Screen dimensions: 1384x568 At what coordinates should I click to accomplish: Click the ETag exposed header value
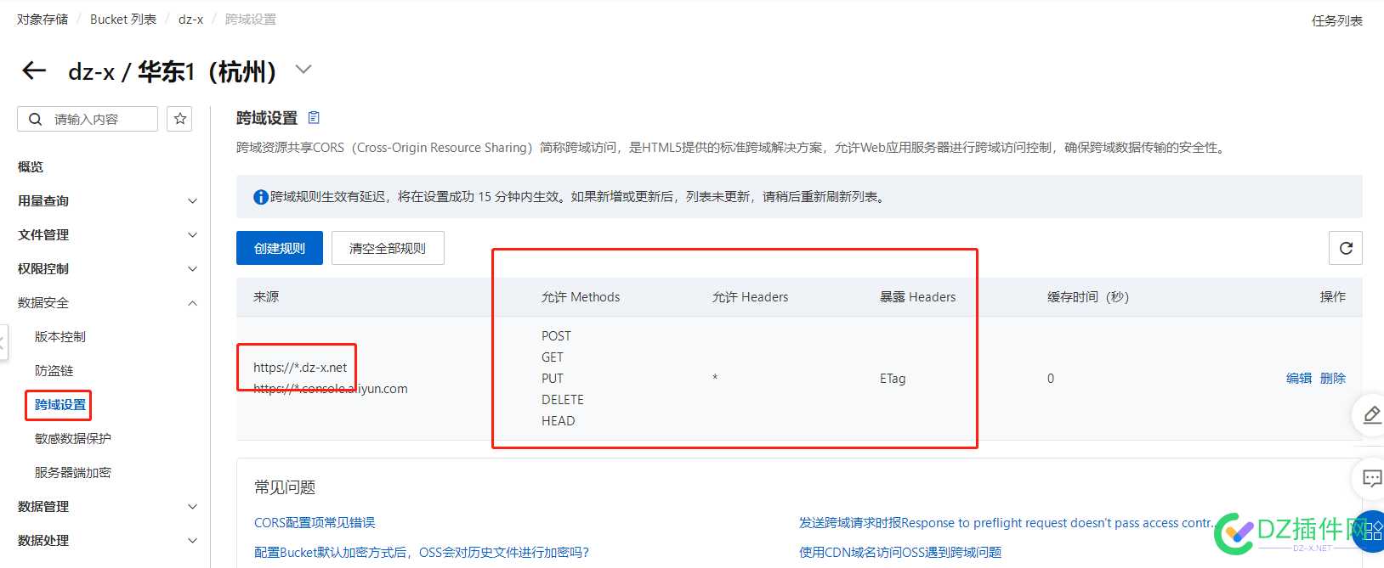pyautogui.click(x=893, y=378)
